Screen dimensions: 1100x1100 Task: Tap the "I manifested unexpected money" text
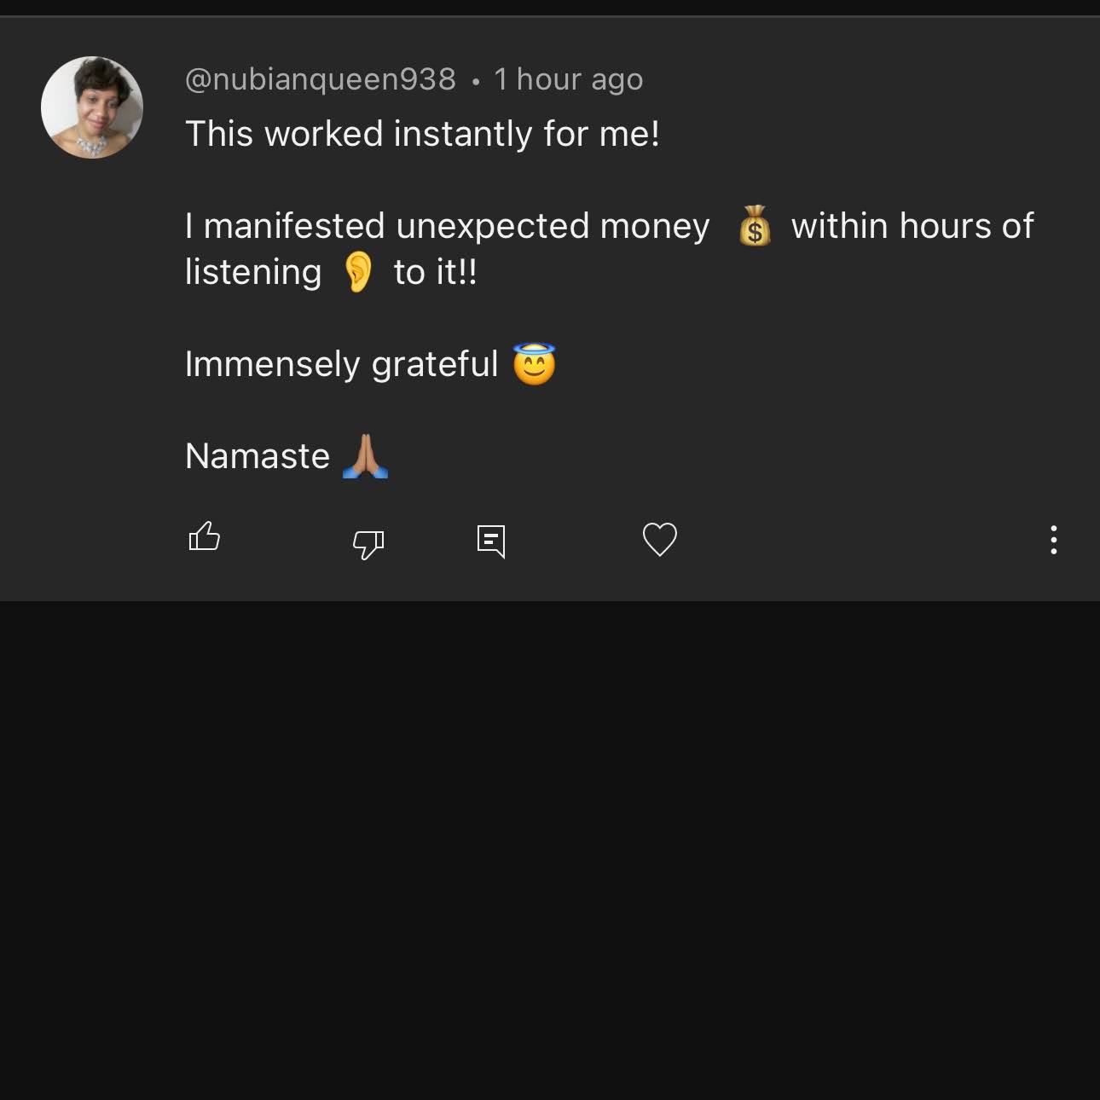(x=447, y=226)
